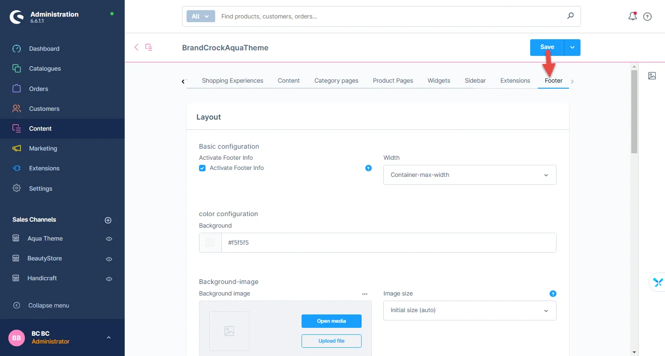This screenshot has height=356, width=665.
Task: Click the back arrow next to theme name
Action: (136, 47)
